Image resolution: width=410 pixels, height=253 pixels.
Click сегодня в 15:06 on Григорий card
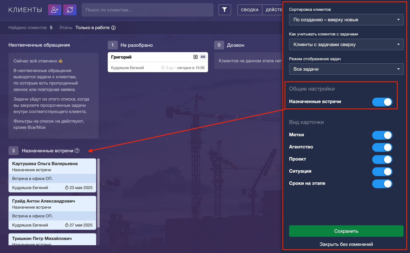pyautogui.click(x=191, y=68)
